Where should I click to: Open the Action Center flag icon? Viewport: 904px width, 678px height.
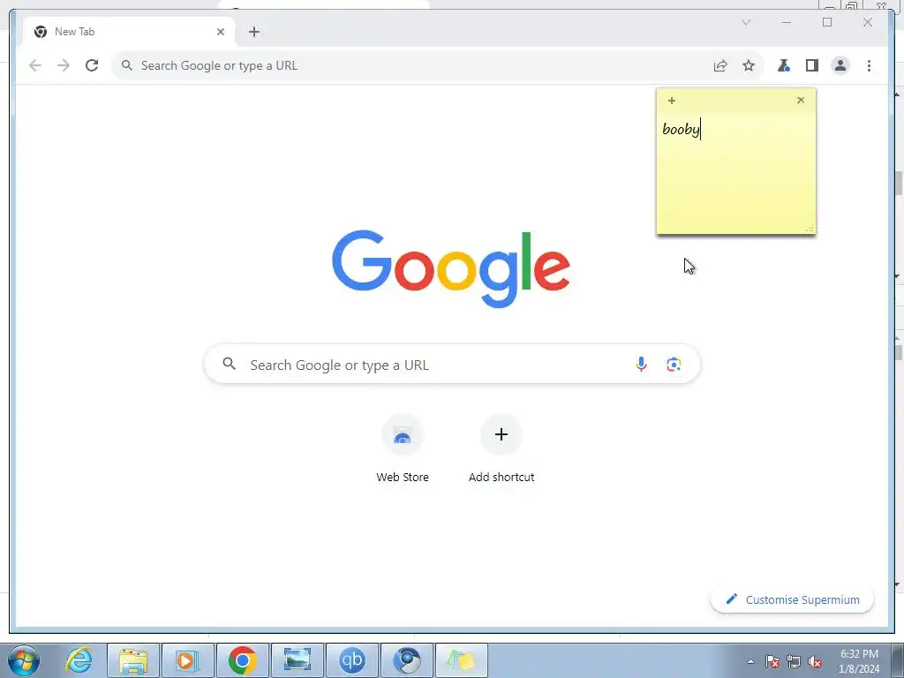[x=772, y=661]
